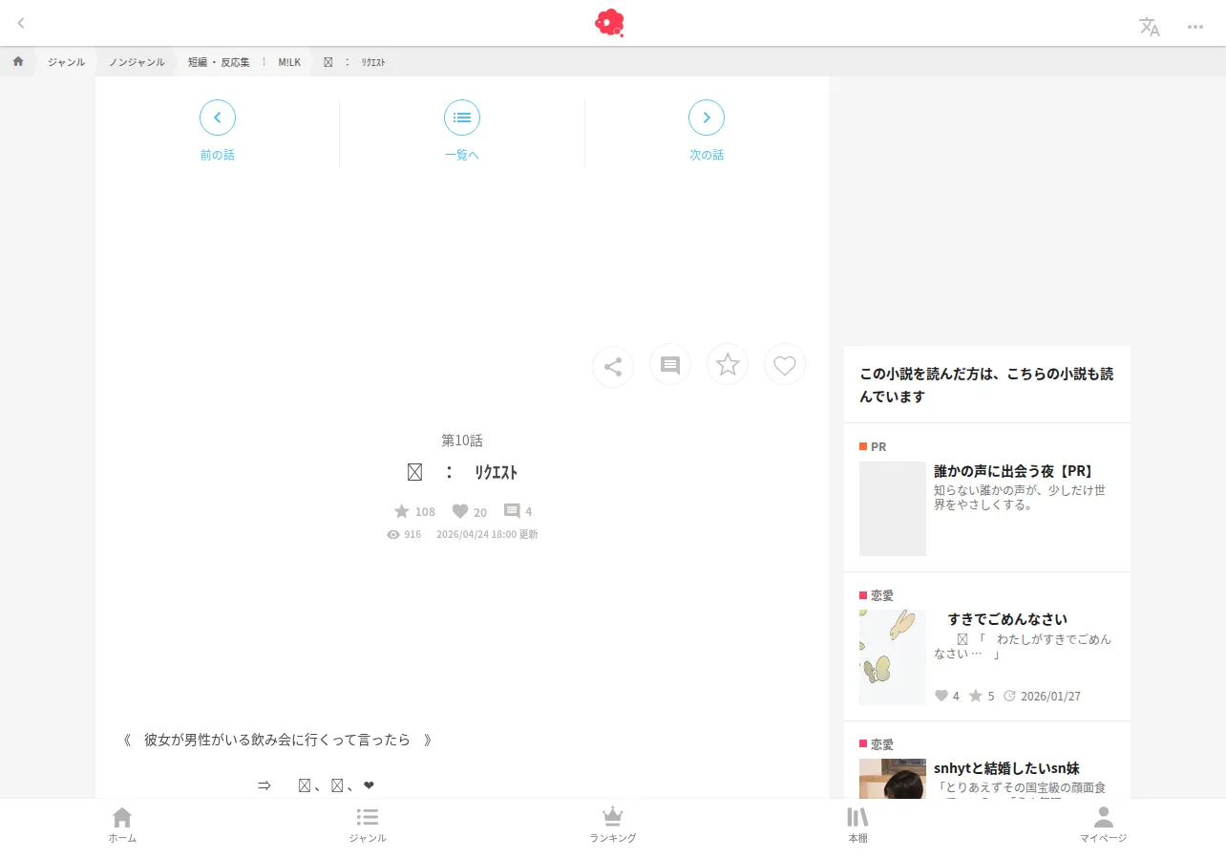Click the back arrow in the top bar

[21, 23]
